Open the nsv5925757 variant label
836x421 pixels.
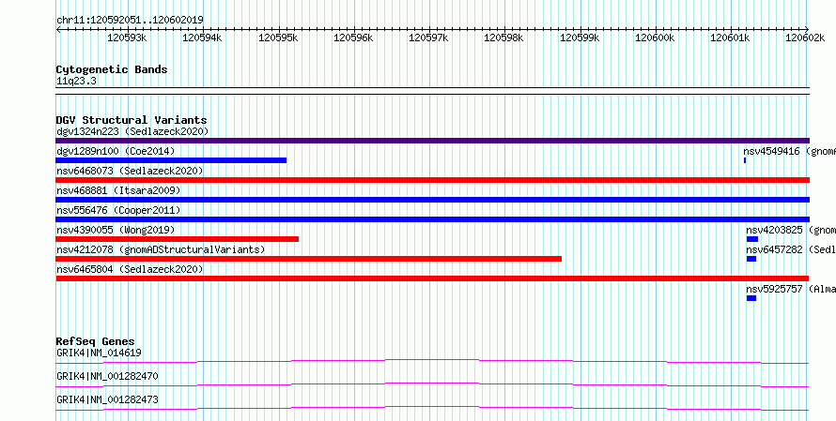click(791, 289)
